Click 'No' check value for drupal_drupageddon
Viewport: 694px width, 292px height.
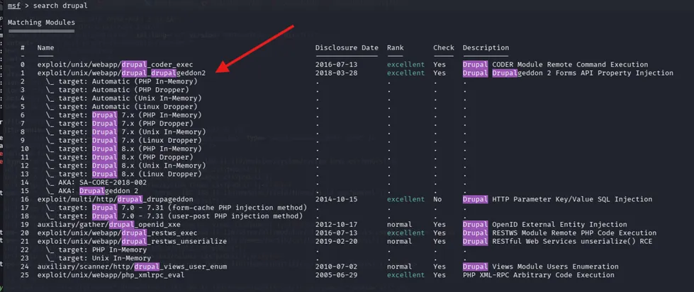437,199
